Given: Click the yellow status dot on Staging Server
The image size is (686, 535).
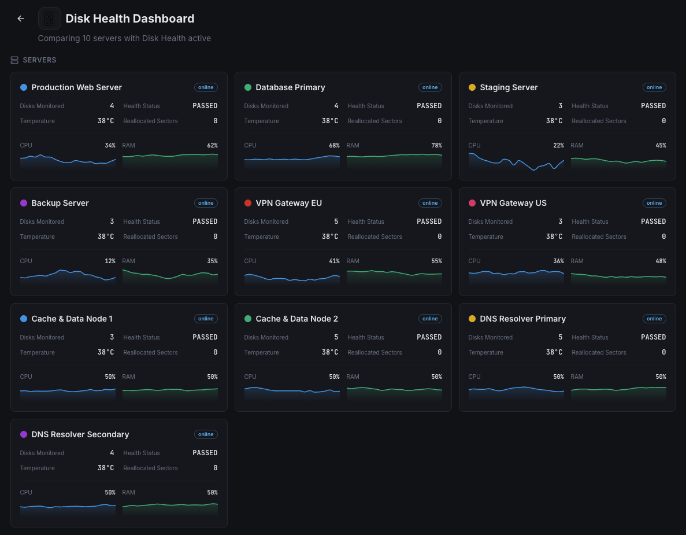Looking at the screenshot, I should tap(472, 87).
